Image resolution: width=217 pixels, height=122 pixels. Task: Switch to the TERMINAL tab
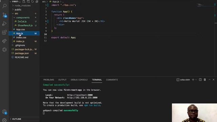(97, 80)
